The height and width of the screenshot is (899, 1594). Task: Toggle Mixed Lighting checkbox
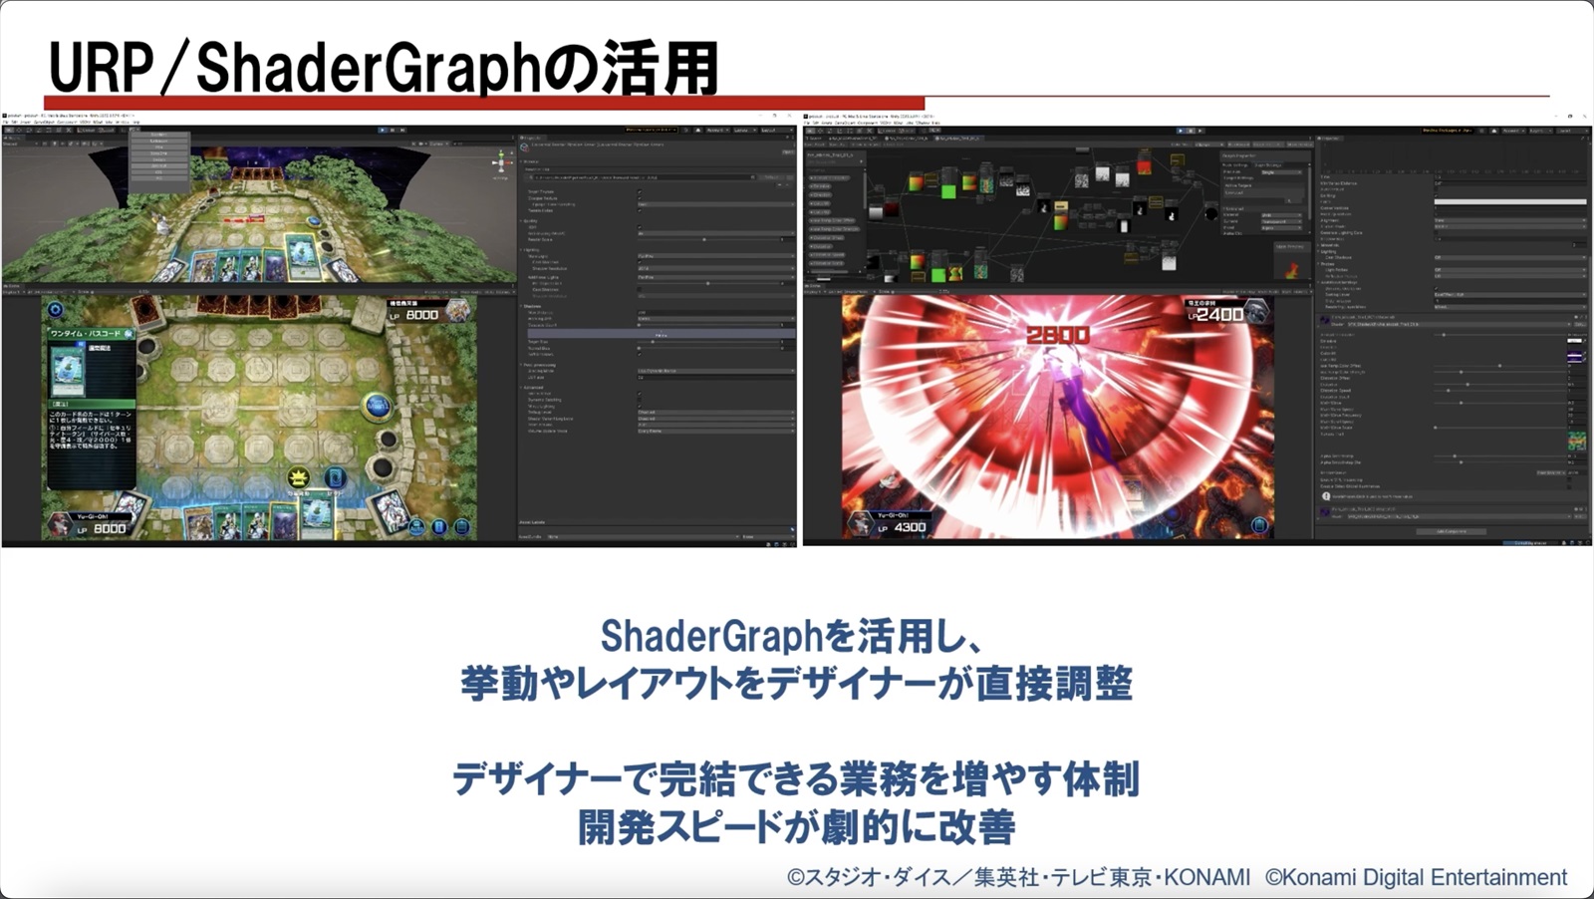tap(640, 406)
